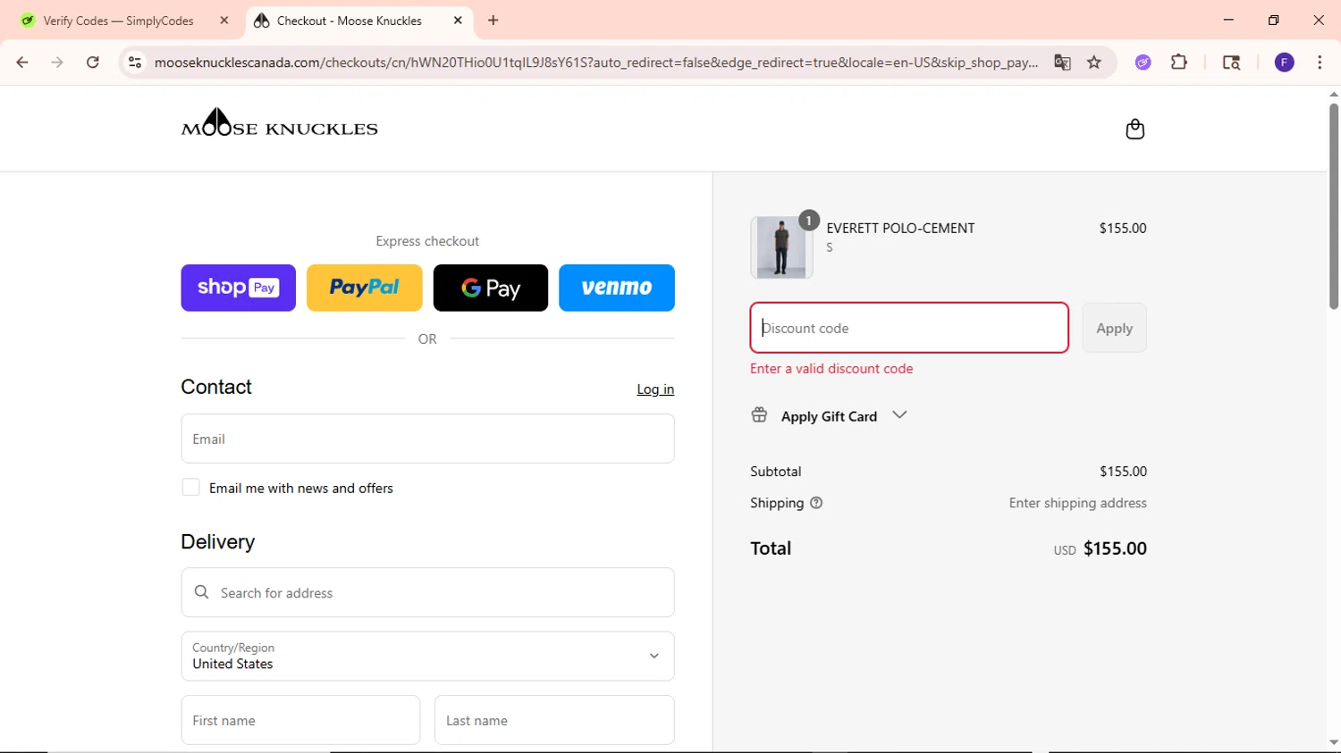Open the shopping bag cart icon
The height and width of the screenshot is (753, 1341).
pyautogui.click(x=1134, y=129)
